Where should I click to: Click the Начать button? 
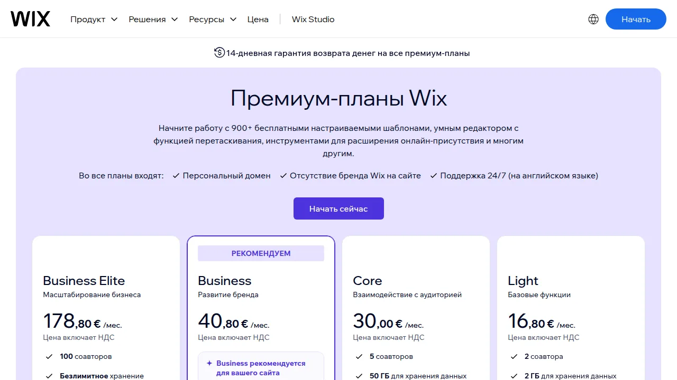point(636,19)
